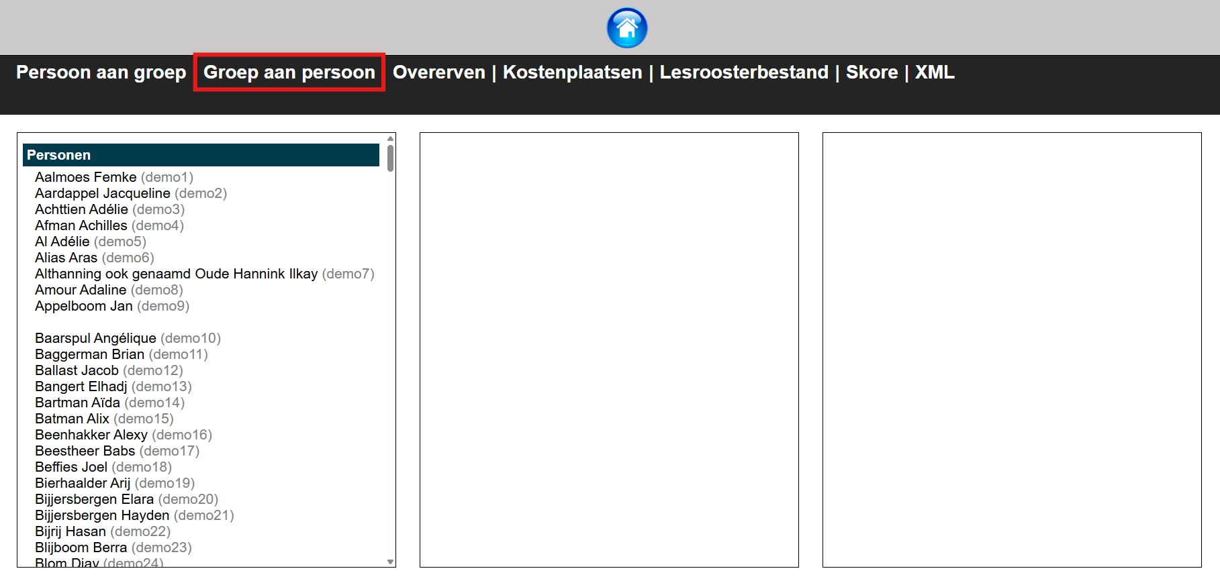Click Batman Alix in Personen list

pyautogui.click(x=104, y=419)
